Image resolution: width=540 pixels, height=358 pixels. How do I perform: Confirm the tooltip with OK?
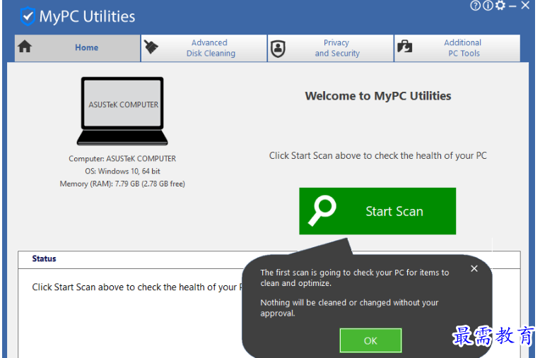[370, 340]
